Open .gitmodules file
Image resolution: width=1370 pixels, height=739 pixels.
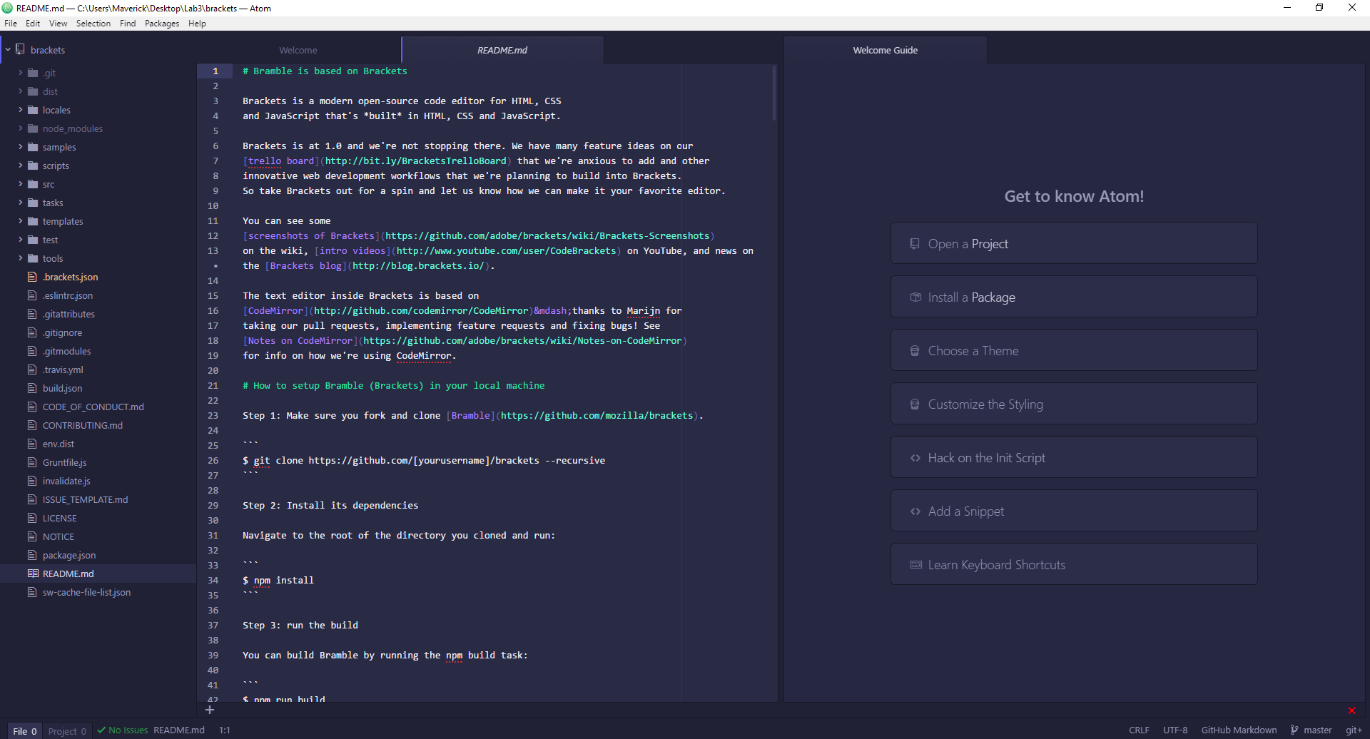66,351
